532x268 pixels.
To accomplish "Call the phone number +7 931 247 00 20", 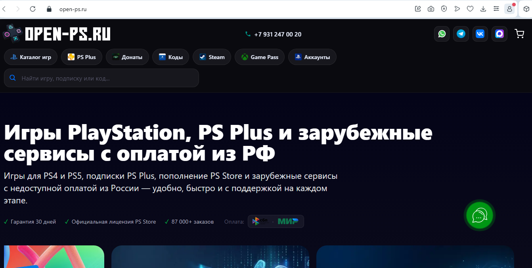I will pyautogui.click(x=273, y=34).
